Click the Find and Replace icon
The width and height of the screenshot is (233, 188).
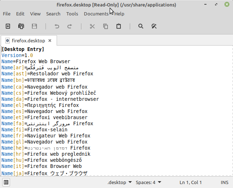tap(154, 26)
